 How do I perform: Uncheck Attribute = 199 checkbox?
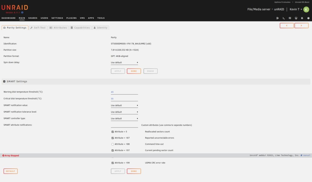[113, 163]
